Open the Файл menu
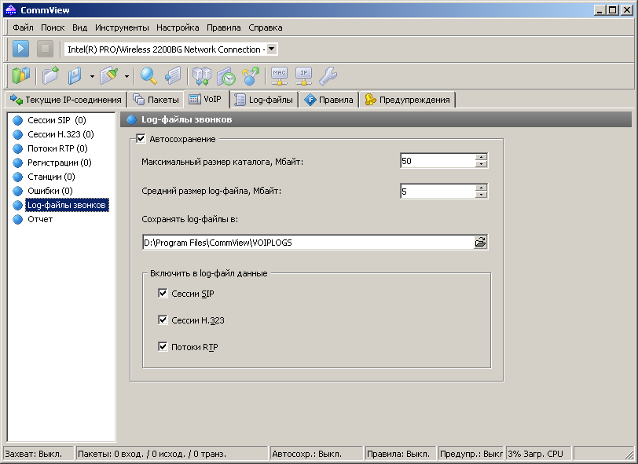 [24, 27]
